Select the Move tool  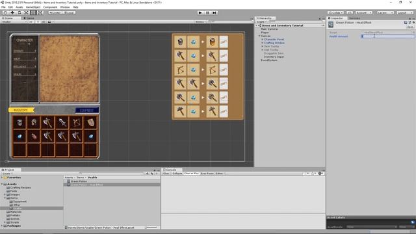(x=12, y=13)
